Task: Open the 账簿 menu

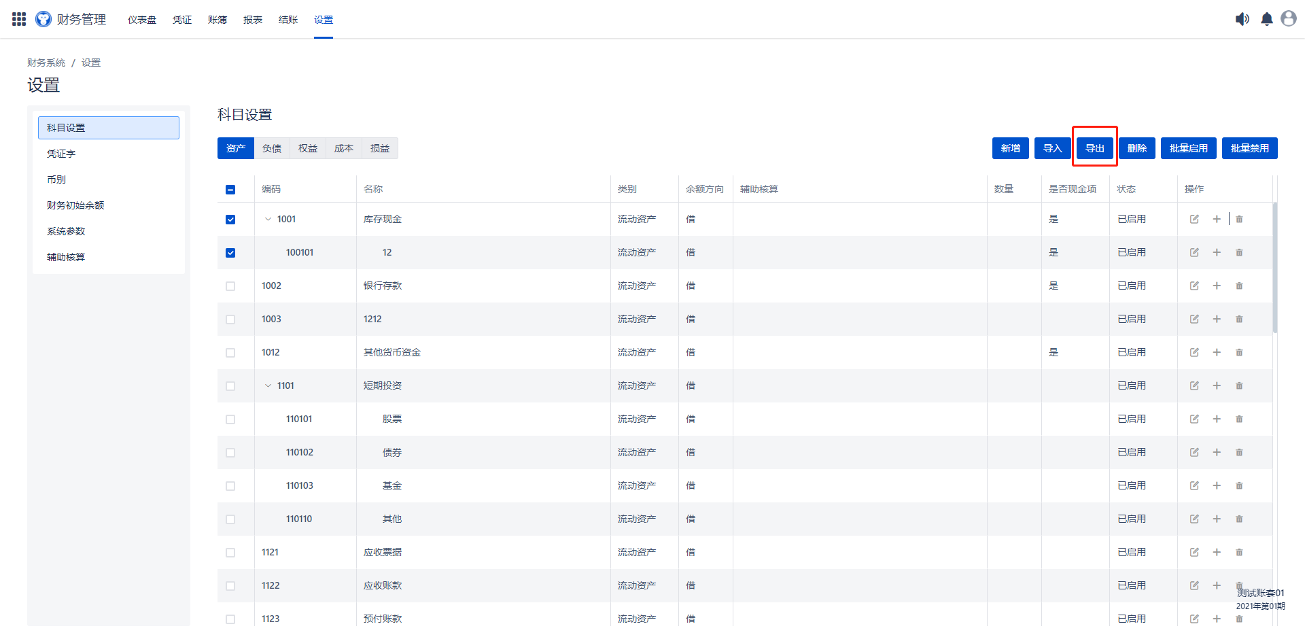Action: click(x=217, y=20)
